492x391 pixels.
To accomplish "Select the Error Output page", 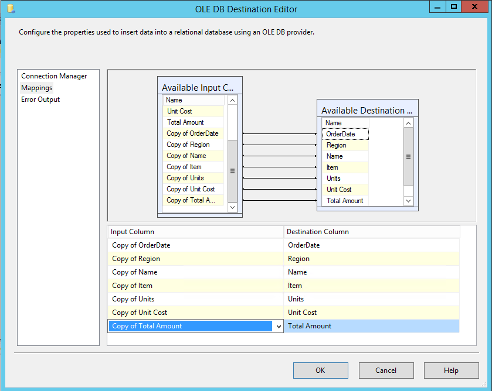I will click(x=40, y=100).
